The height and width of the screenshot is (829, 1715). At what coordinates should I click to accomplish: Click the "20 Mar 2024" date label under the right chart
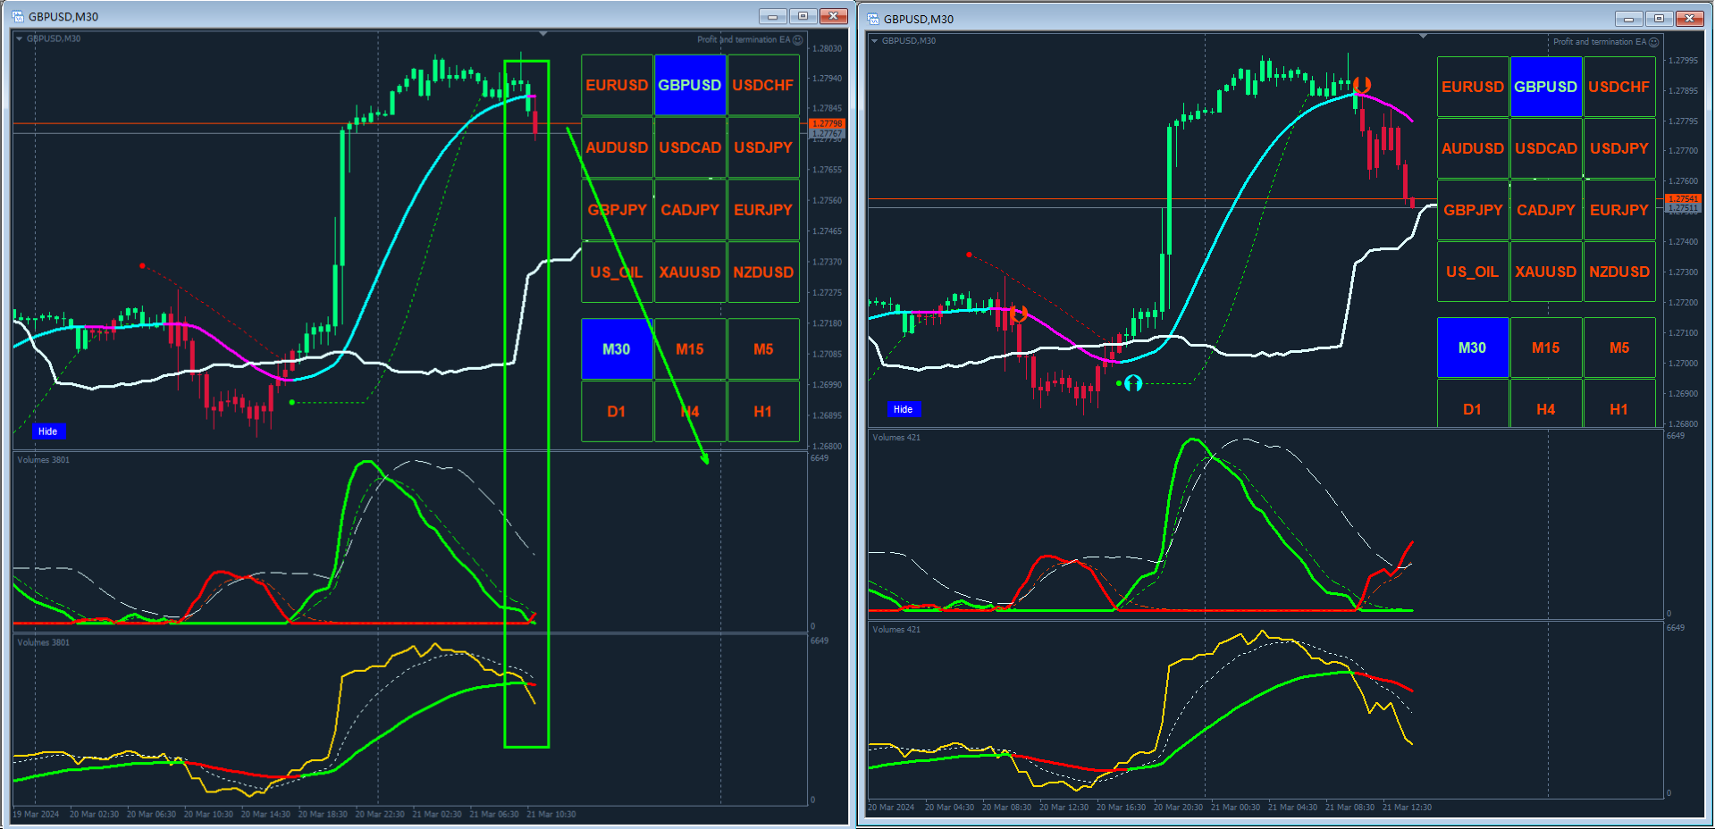click(891, 807)
